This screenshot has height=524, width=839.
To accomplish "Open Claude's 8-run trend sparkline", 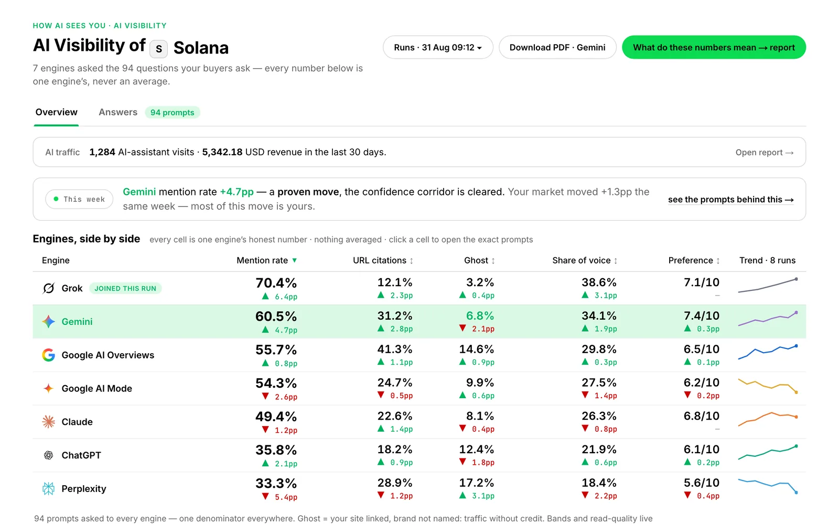I will point(768,419).
